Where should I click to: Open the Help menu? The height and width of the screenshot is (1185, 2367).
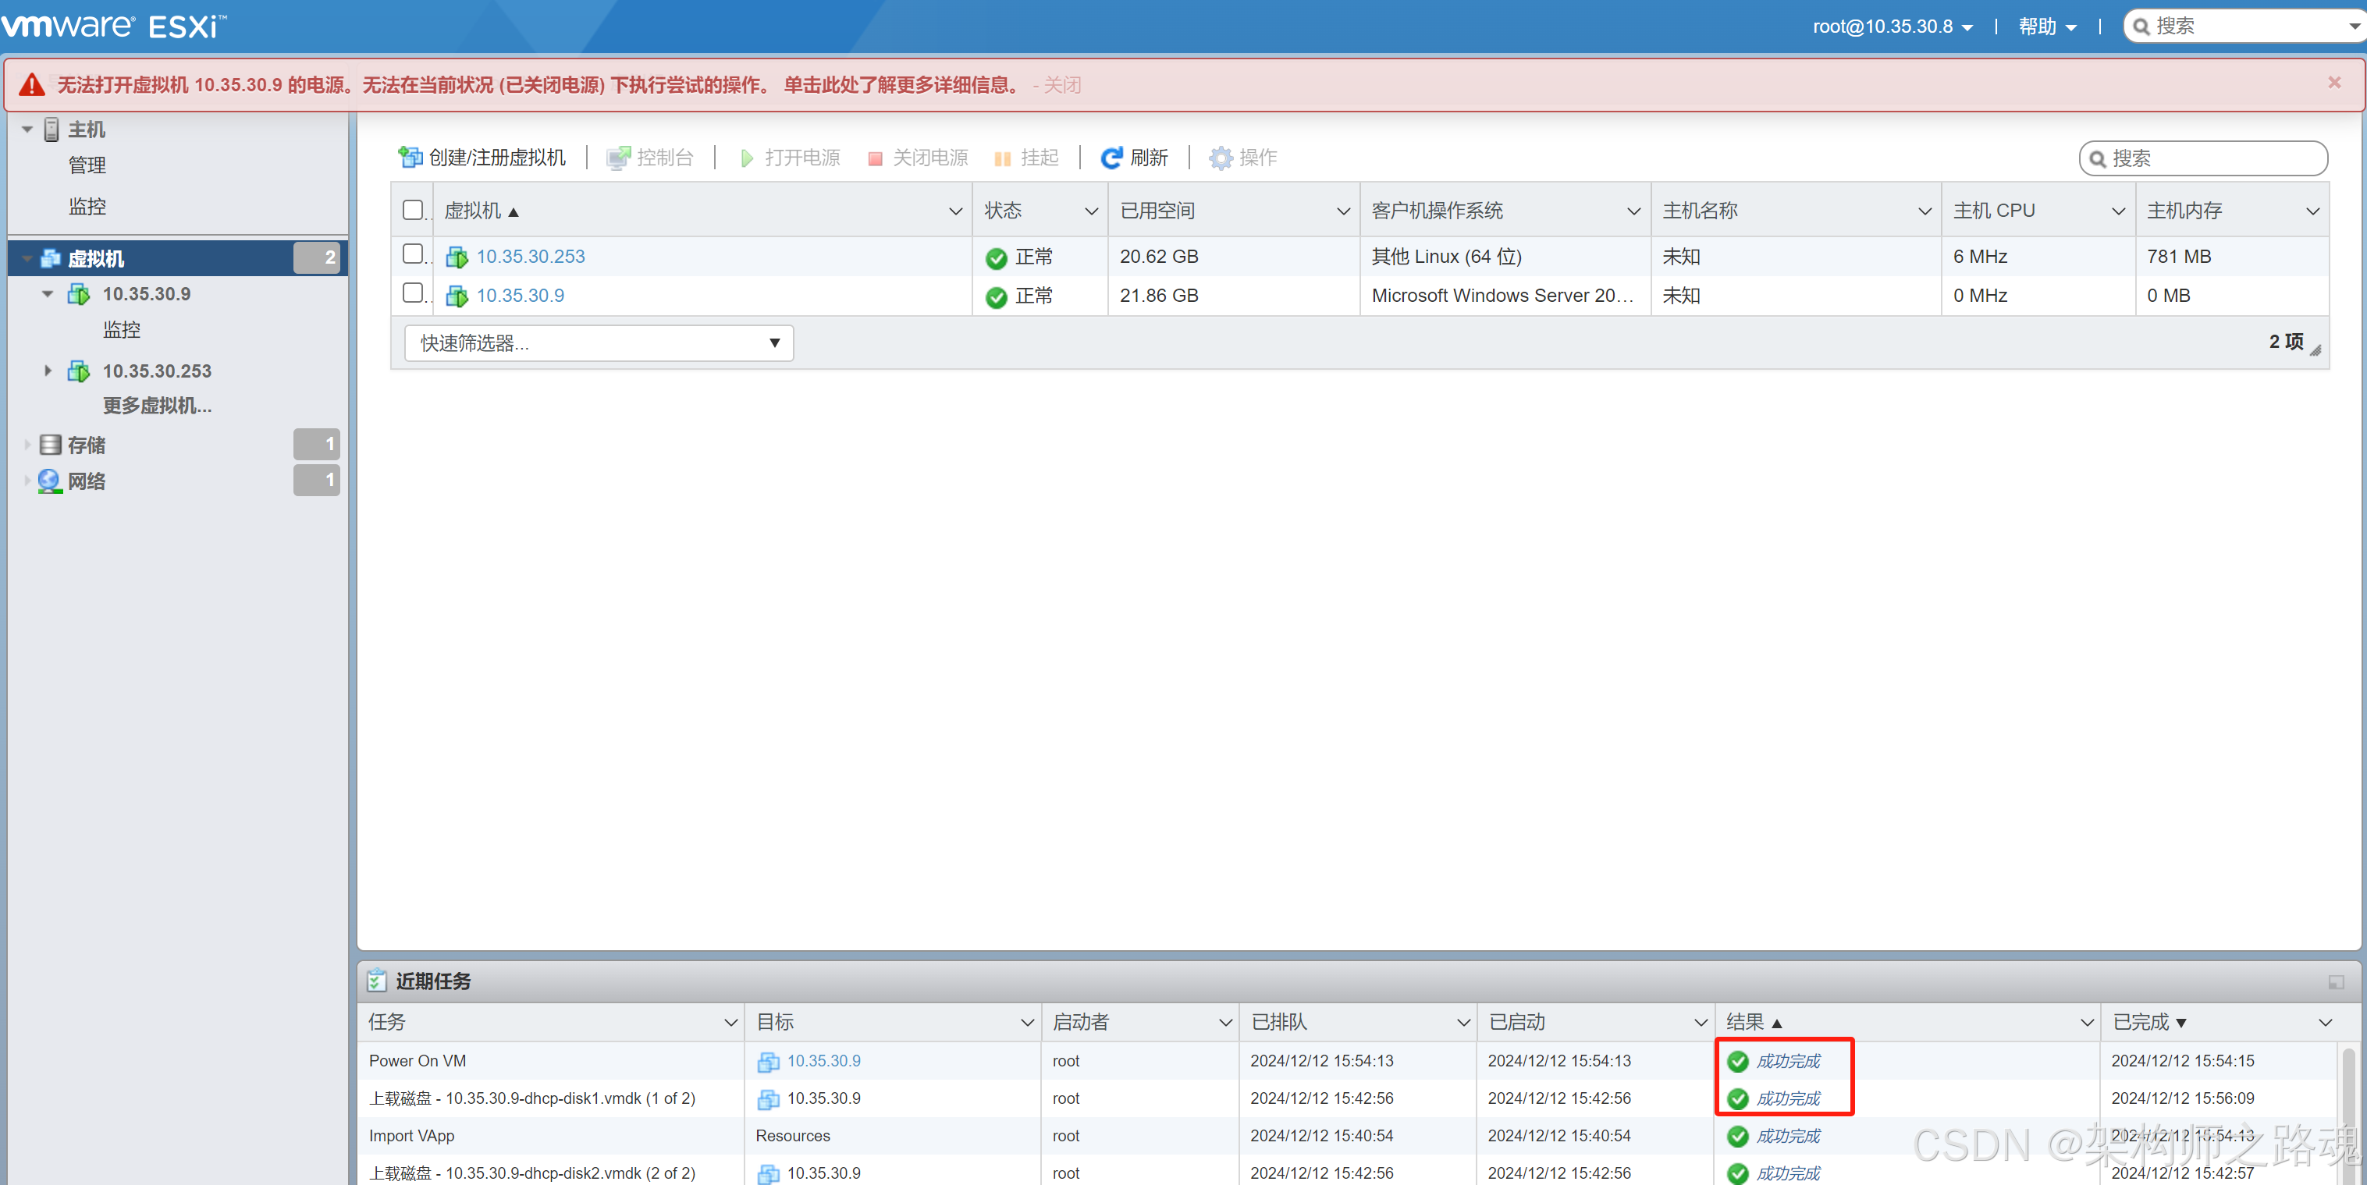[2046, 27]
